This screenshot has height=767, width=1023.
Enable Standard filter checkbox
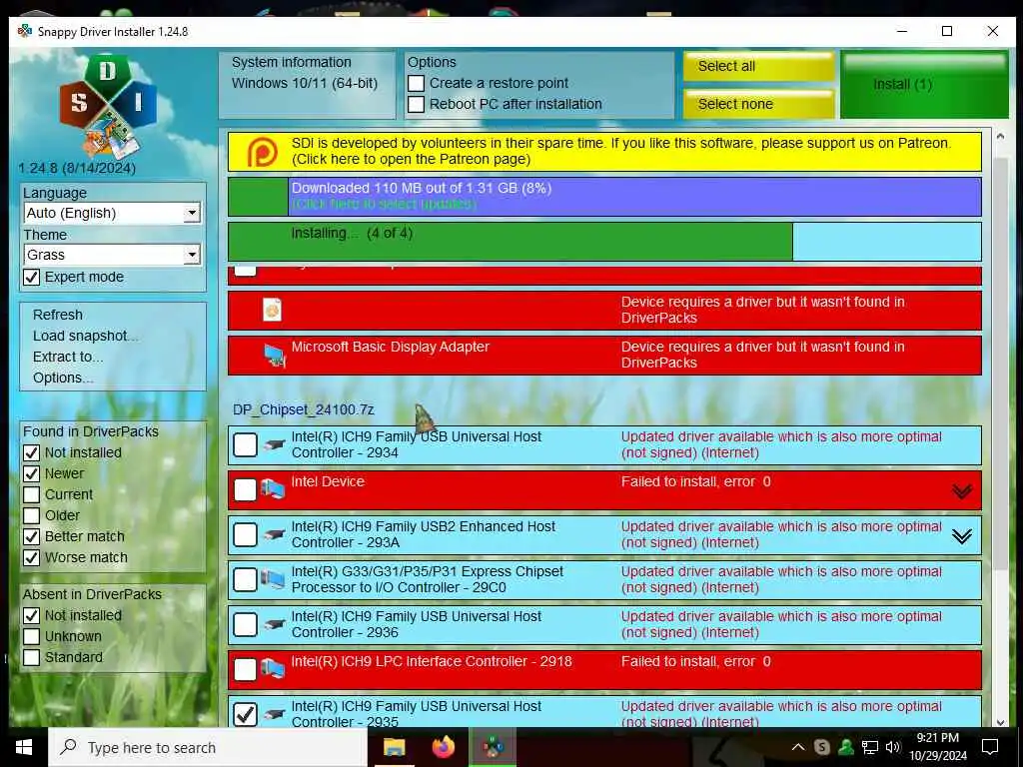31,657
